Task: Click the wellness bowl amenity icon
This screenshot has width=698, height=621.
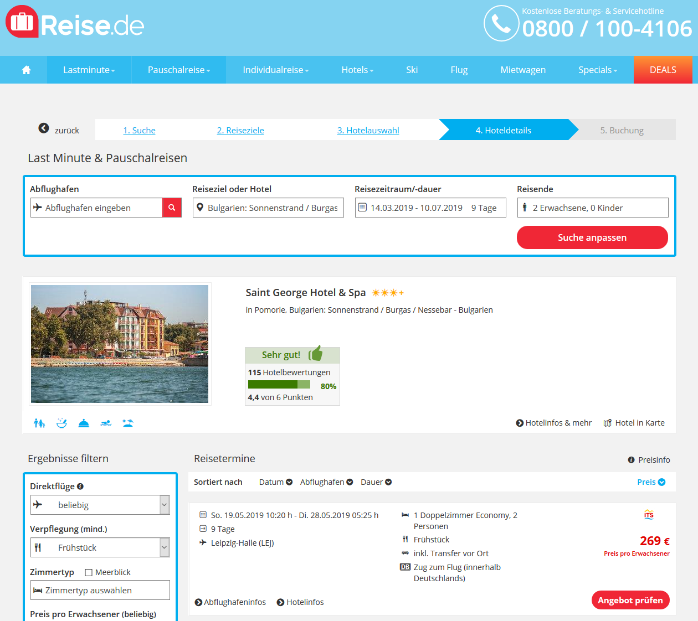Action: tap(61, 423)
